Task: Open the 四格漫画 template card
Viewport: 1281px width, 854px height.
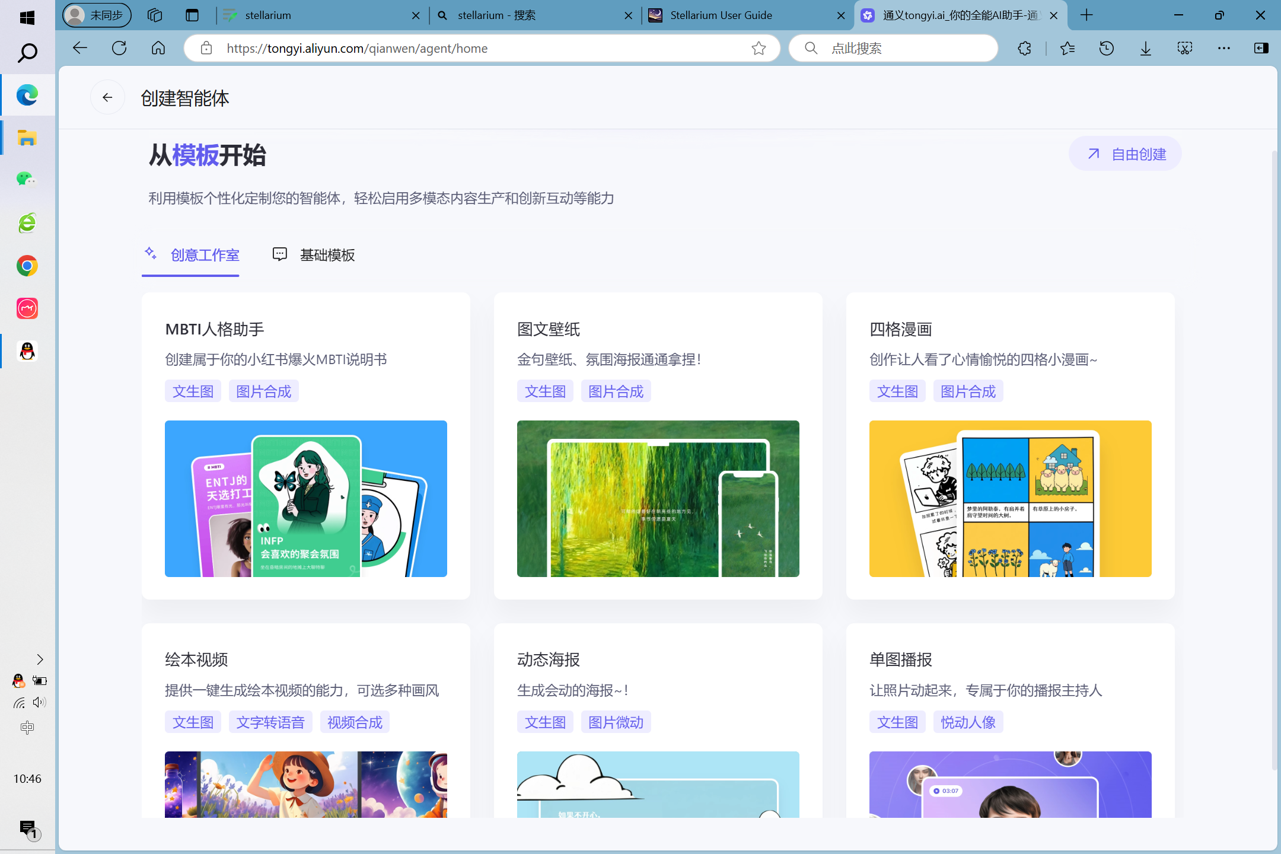Action: coord(1011,445)
